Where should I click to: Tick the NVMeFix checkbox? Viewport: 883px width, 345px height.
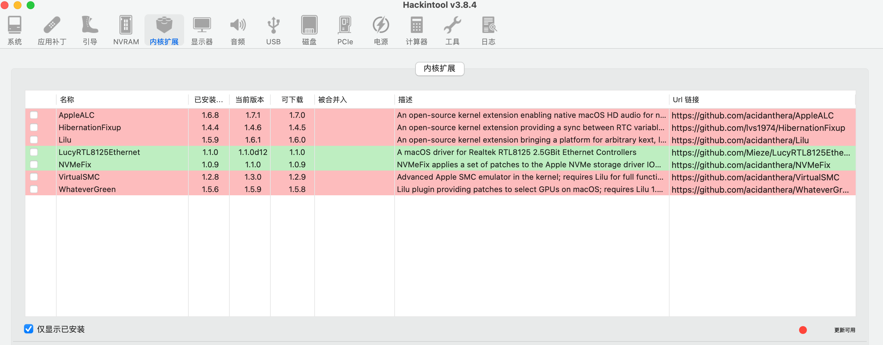pos(34,164)
